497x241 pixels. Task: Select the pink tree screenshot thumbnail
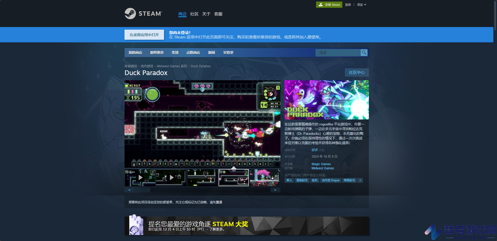(x=265, y=178)
